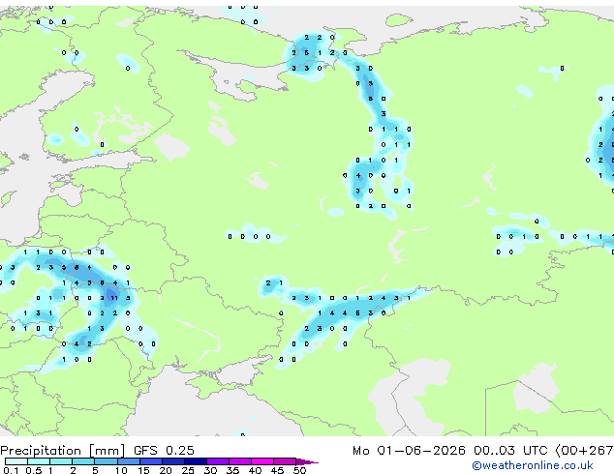Select the 25–30 mm legend color swatch
This screenshot has width=614, height=474.
tap(196, 461)
